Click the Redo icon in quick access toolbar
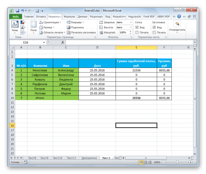This screenshot has height=174, width=206. click(30, 11)
